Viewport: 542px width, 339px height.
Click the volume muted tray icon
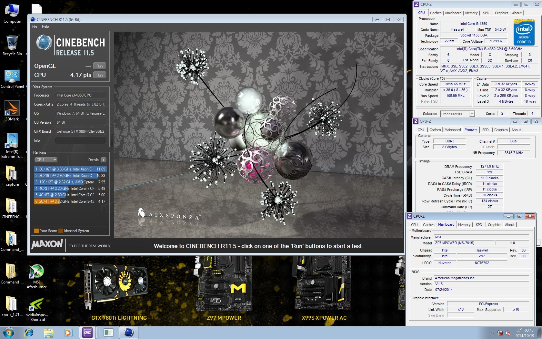pos(508,333)
